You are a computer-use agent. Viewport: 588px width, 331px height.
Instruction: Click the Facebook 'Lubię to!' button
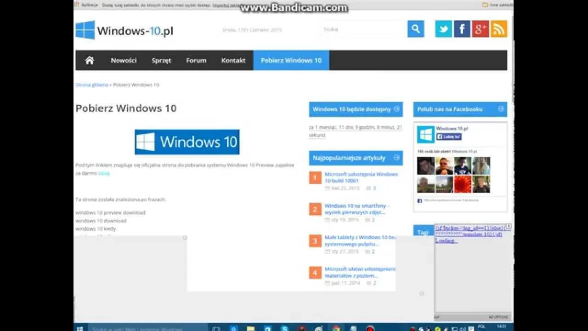tap(449, 137)
